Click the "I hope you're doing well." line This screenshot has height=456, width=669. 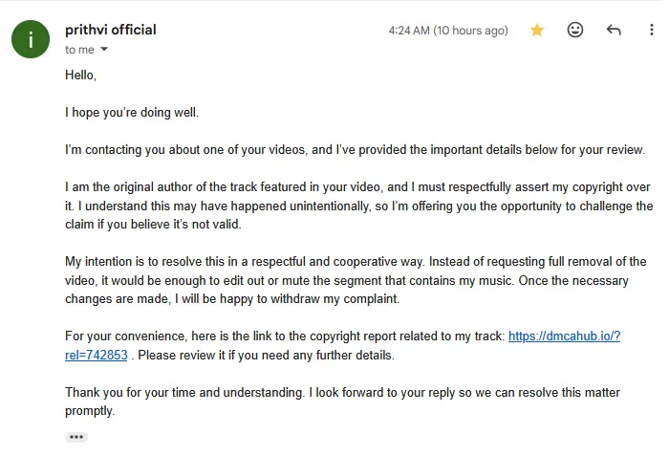pyautogui.click(x=132, y=113)
